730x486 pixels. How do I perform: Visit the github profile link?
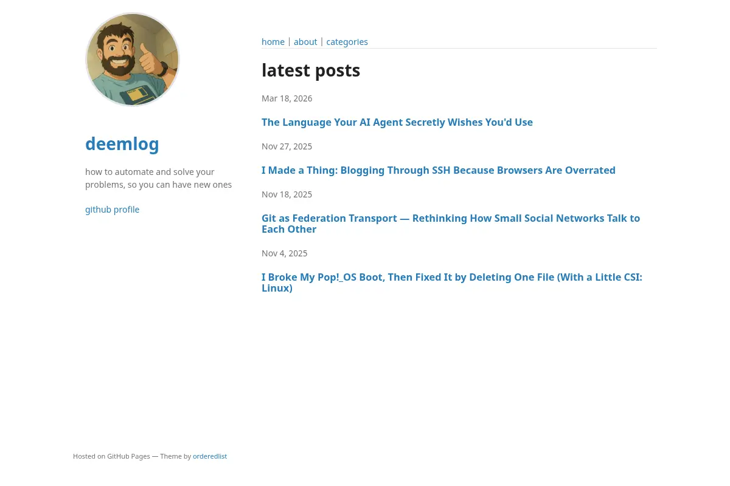click(112, 210)
